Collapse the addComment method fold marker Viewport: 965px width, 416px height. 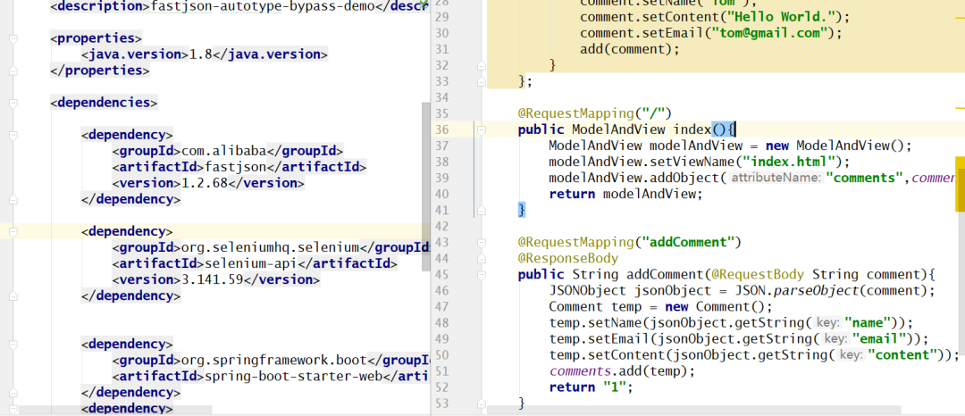pos(482,274)
